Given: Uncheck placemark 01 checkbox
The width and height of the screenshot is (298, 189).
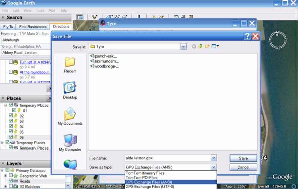Looking at the screenshot, I should point(14,110).
